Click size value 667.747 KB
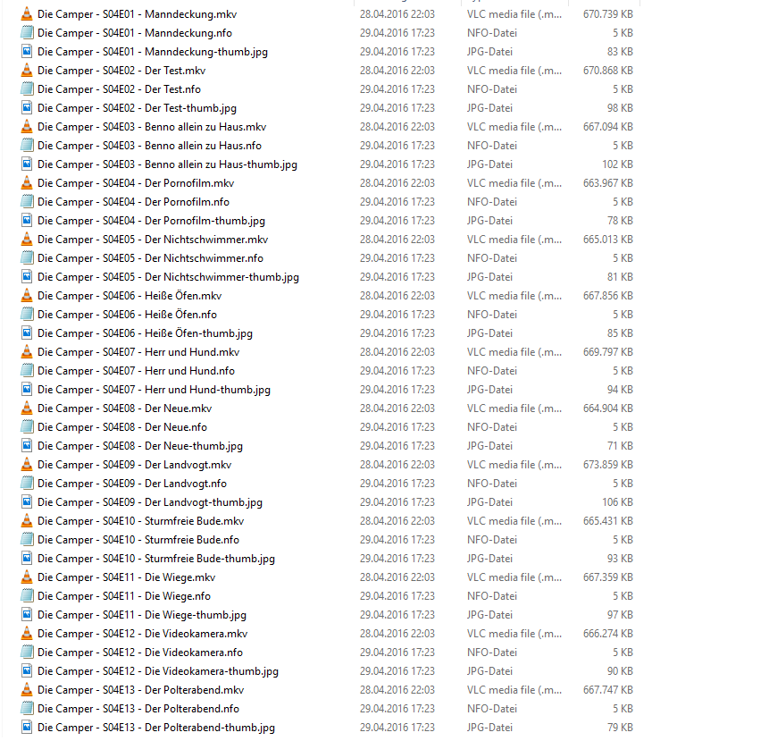 (x=607, y=690)
